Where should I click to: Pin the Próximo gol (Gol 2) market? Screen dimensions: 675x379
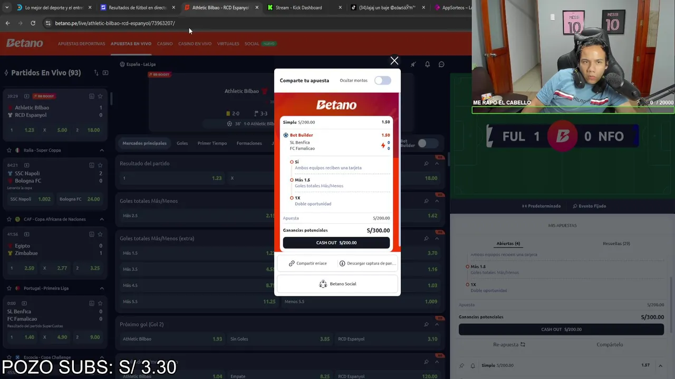tap(426, 324)
